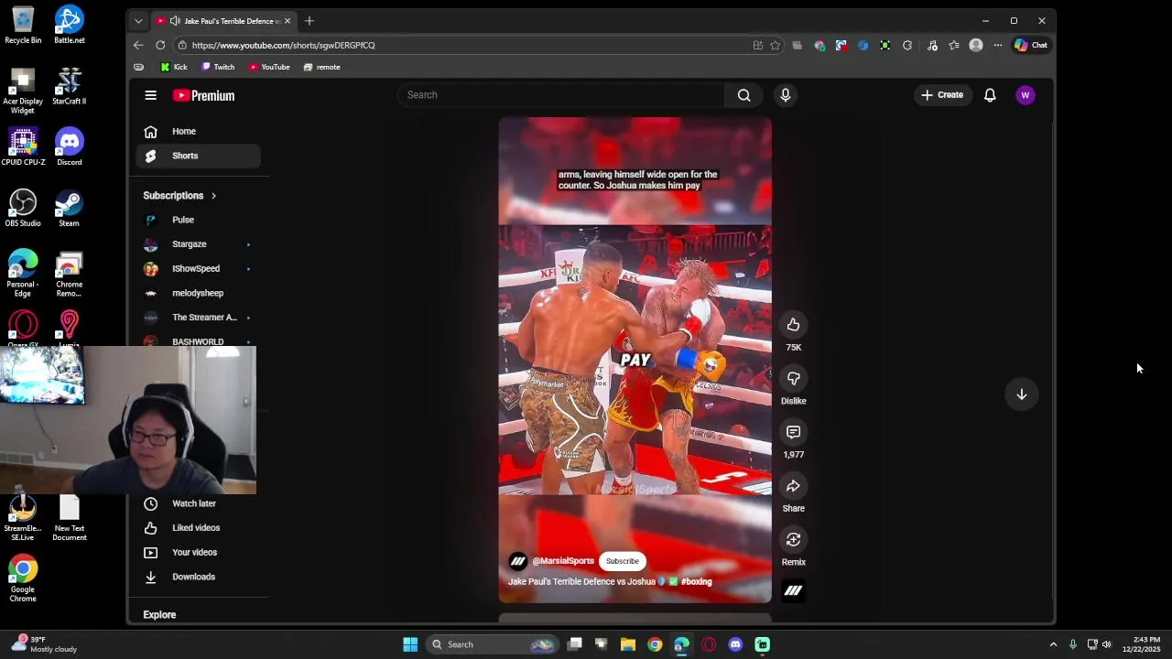Mute the tab via speaker icon
The height and width of the screenshot is (659, 1172).
coord(175,21)
